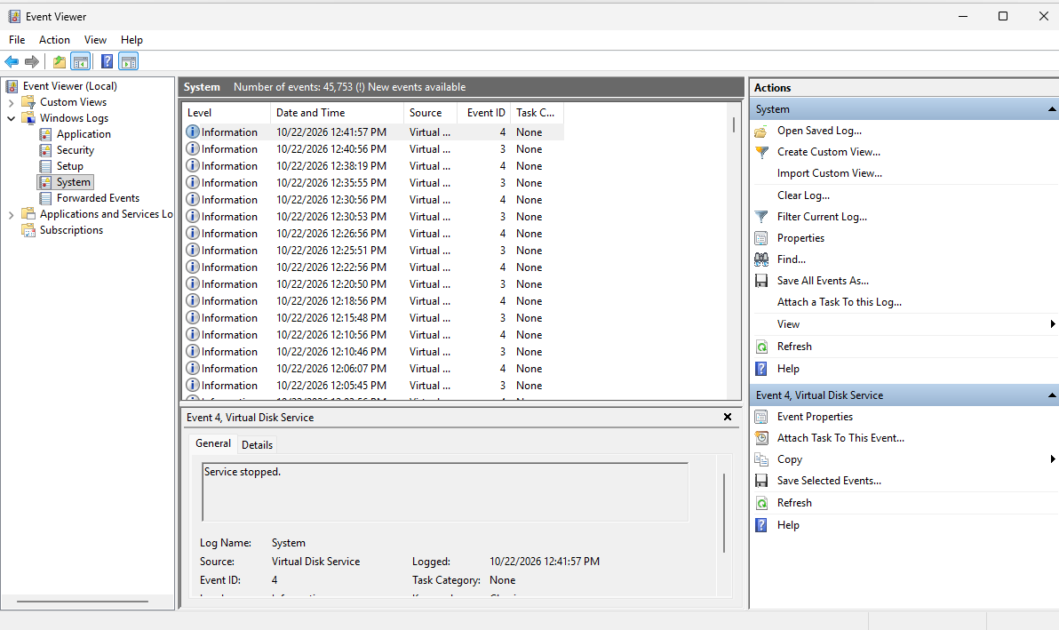Collapse the Event 4, Virtual Disk Service section

(1052, 395)
